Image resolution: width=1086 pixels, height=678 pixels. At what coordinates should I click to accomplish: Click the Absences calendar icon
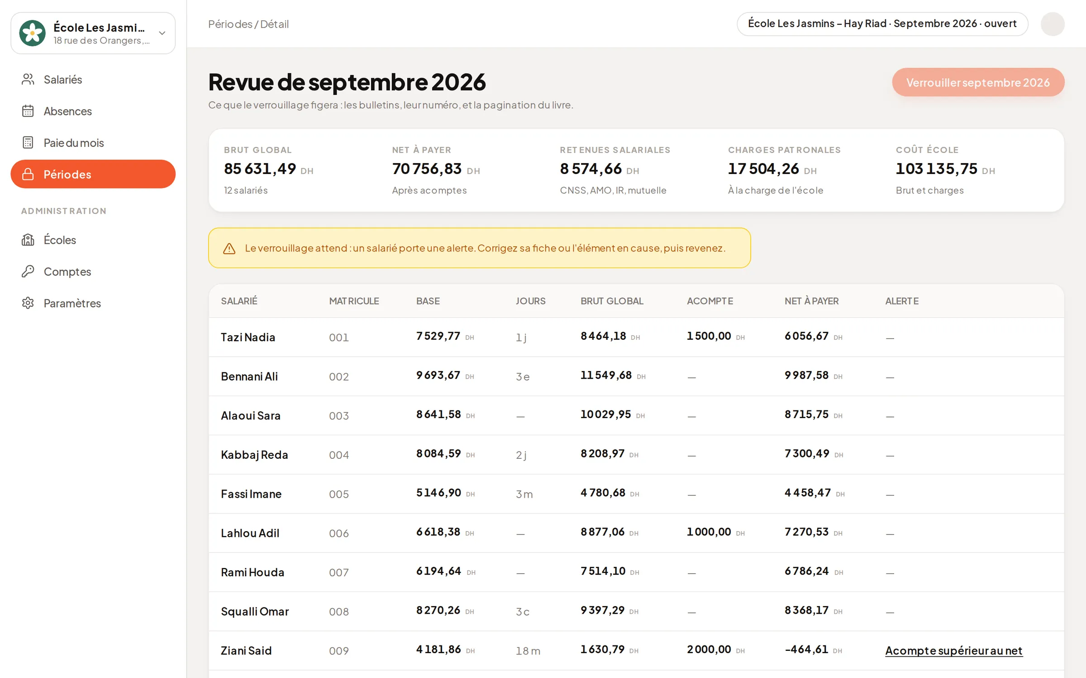coord(28,111)
